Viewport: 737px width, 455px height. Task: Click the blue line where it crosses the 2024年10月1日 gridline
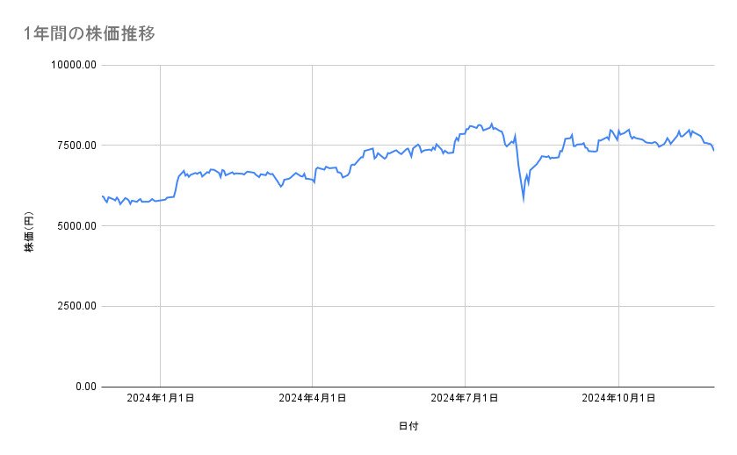[x=618, y=137]
